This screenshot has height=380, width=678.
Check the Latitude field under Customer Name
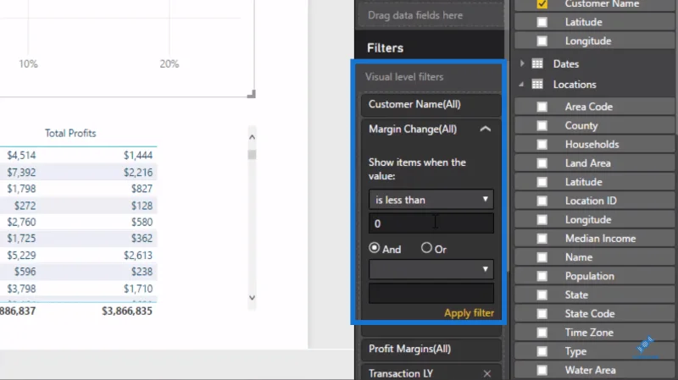(542, 22)
